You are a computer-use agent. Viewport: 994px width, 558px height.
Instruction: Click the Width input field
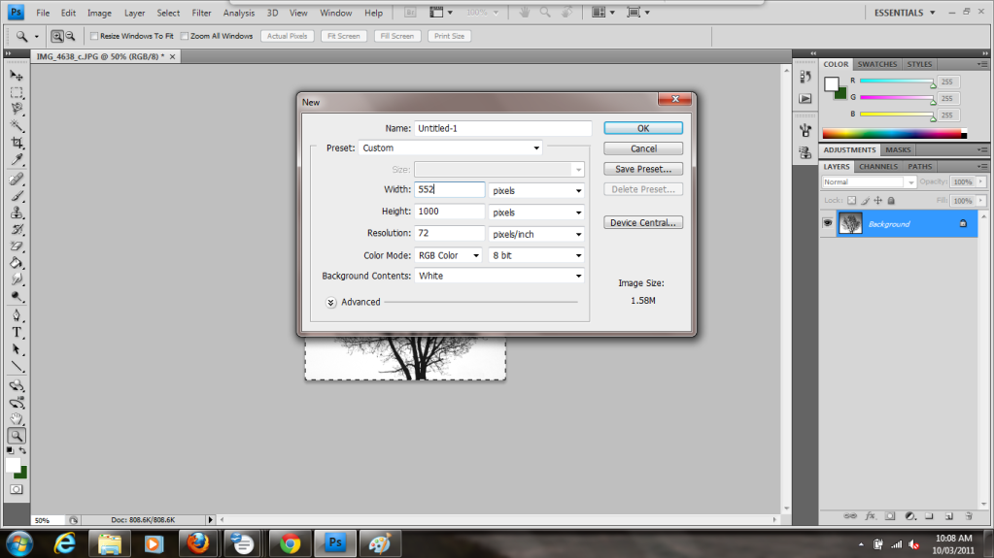[x=450, y=189]
